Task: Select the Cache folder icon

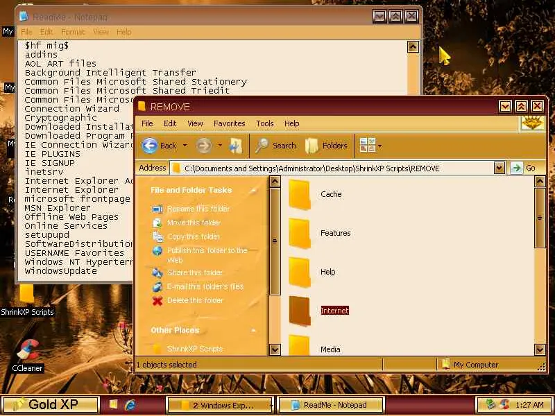Action: point(300,194)
